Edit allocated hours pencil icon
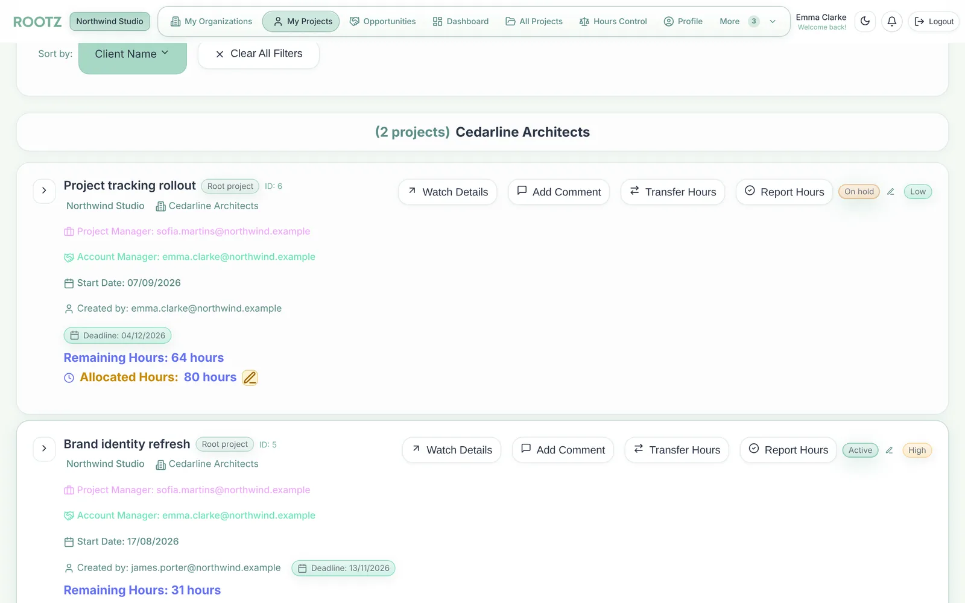This screenshot has height=603, width=965. point(250,377)
